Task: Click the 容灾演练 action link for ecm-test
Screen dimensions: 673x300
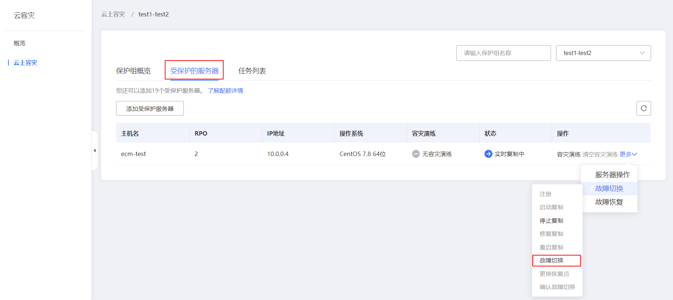Action: [x=569, y=154]
